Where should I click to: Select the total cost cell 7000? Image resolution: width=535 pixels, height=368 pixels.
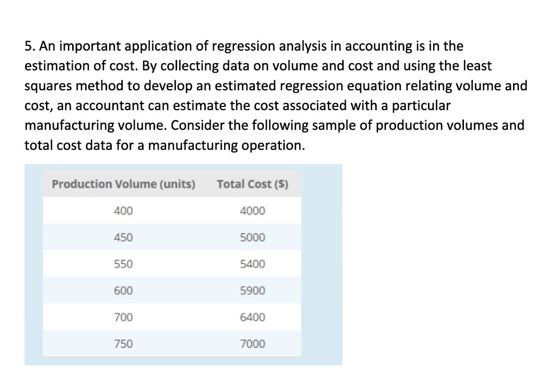click(x=252, y=343)
